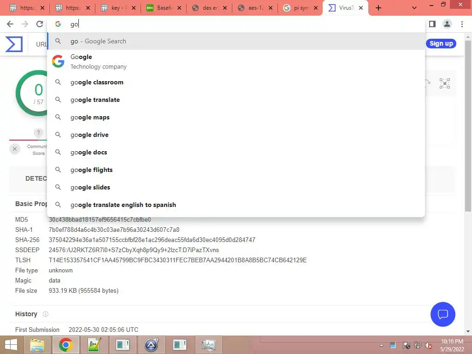472x354 pixels.
Task: Switch to the 'pi sym' Google tab
Action: click(x=301, y=8)
